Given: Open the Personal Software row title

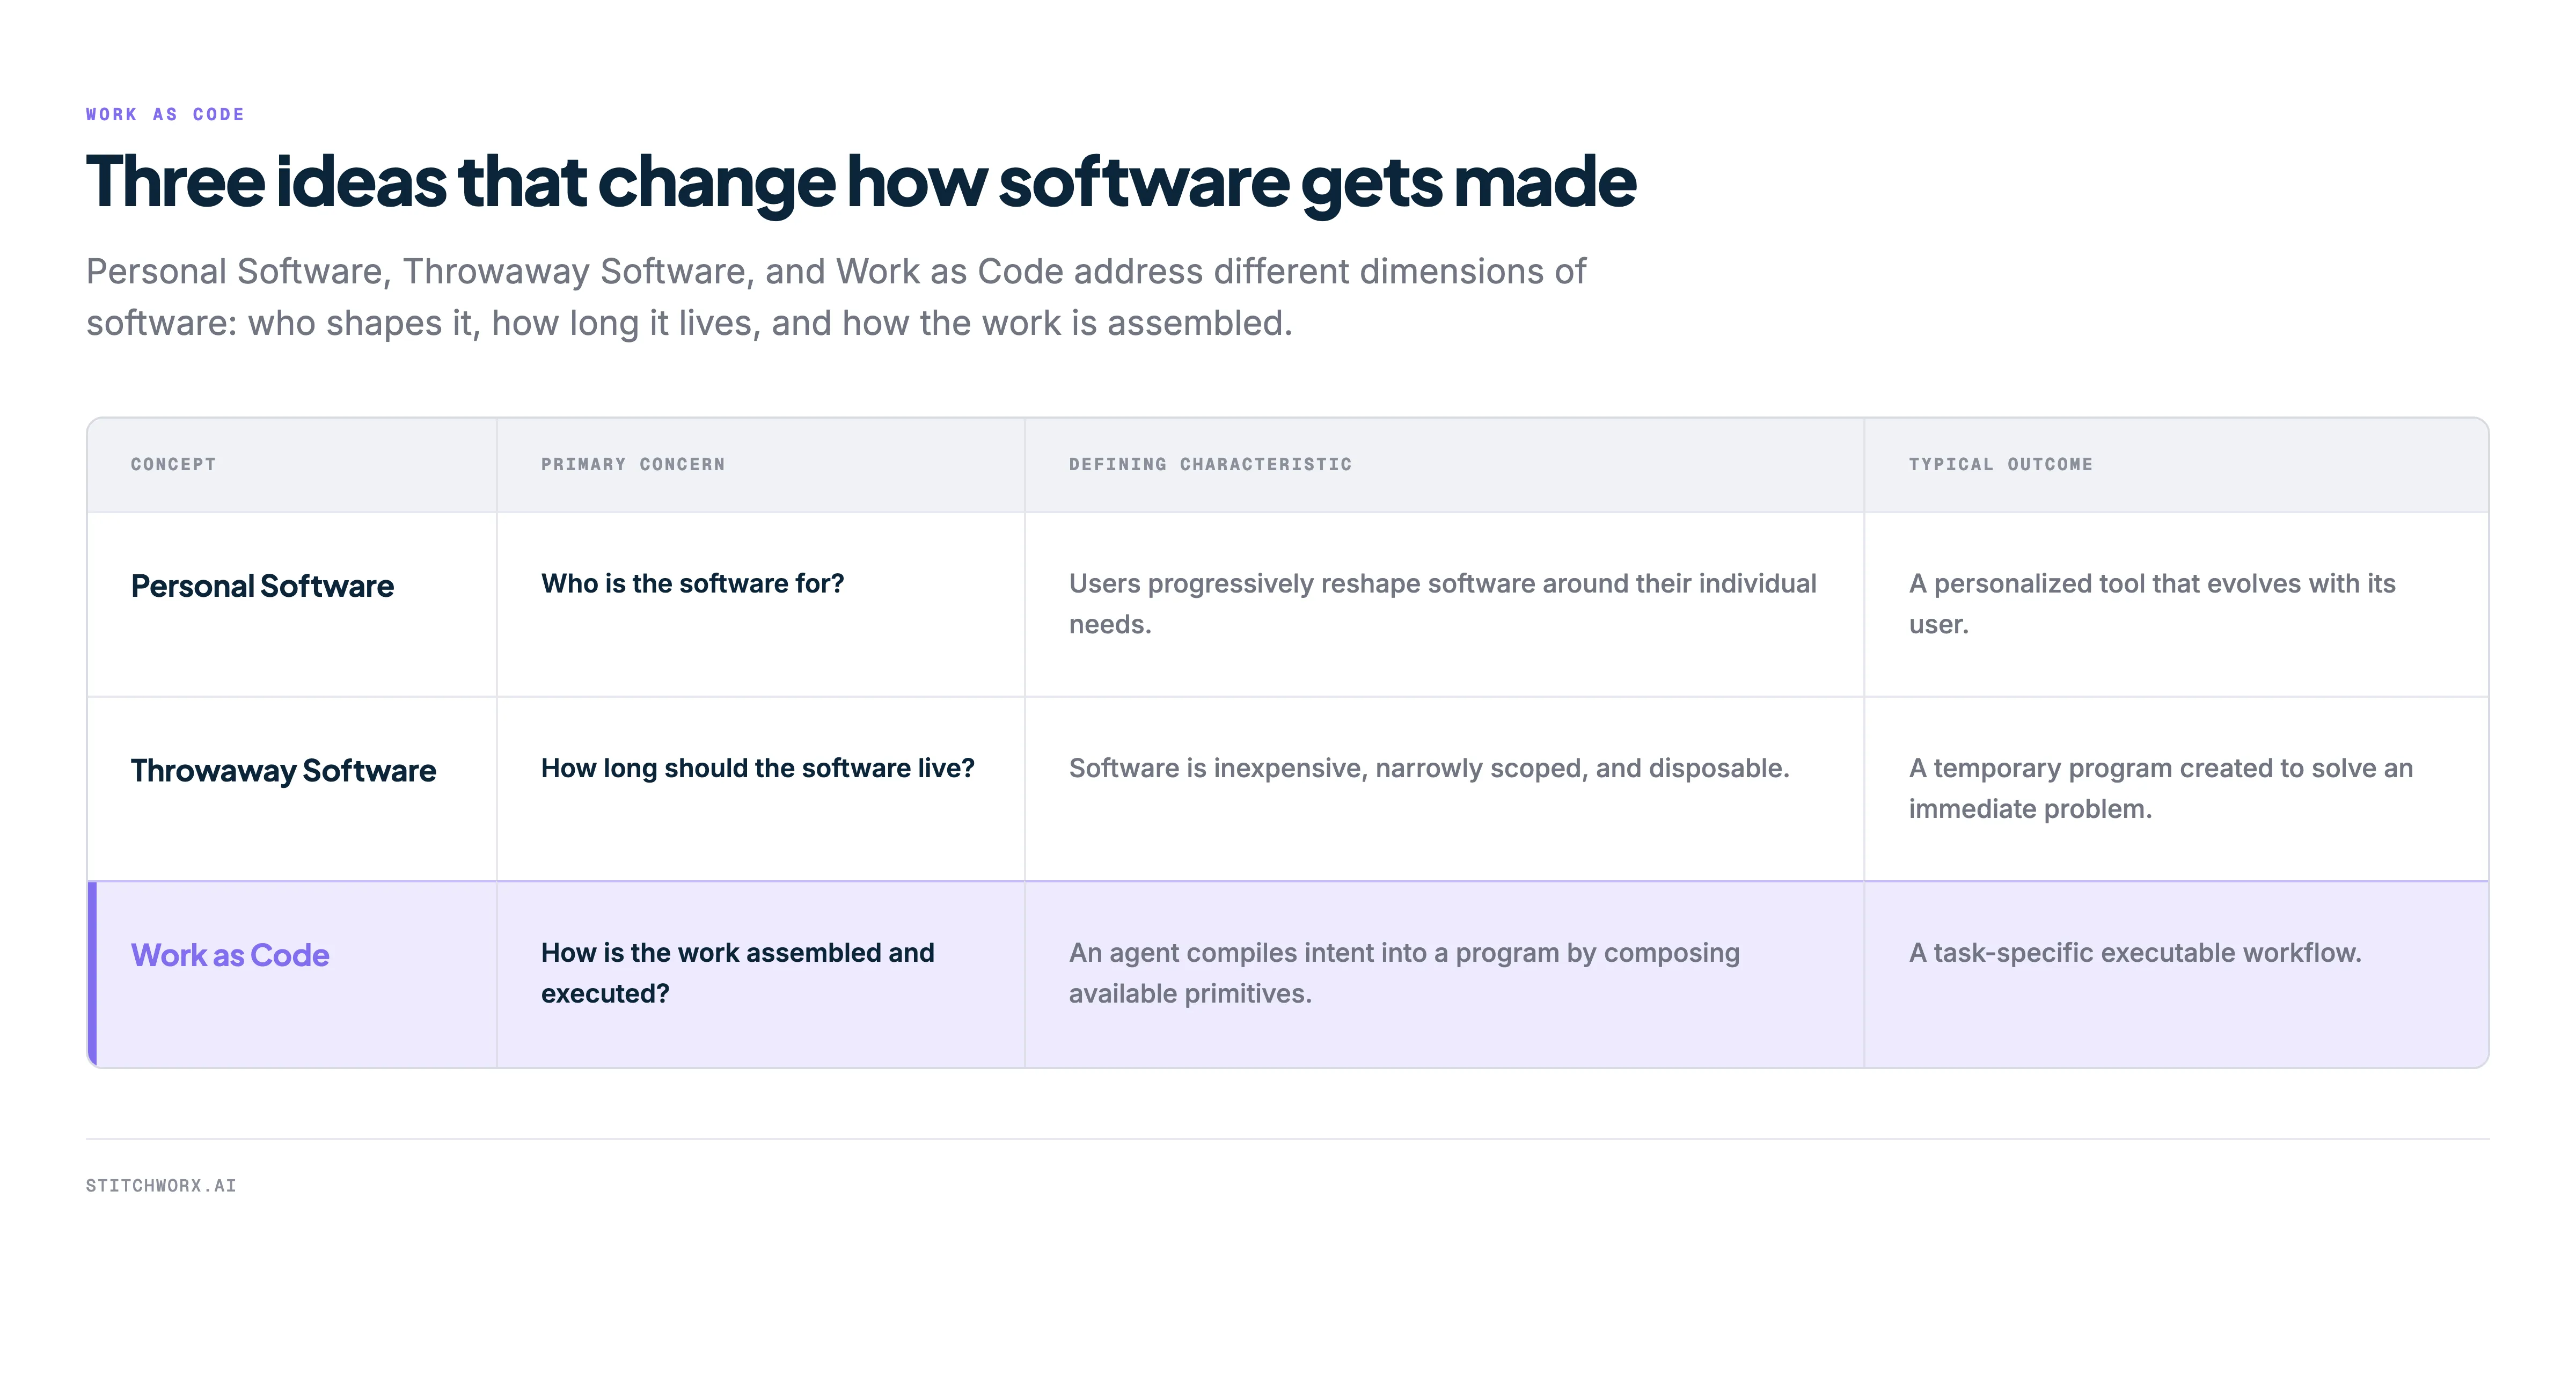Looking at the screenshot, I should [x=262, y=586].
